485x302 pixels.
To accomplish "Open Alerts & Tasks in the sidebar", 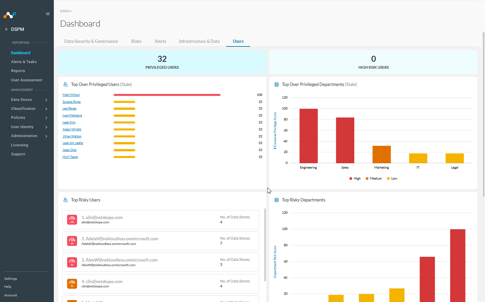I will [x=24, y=62].
